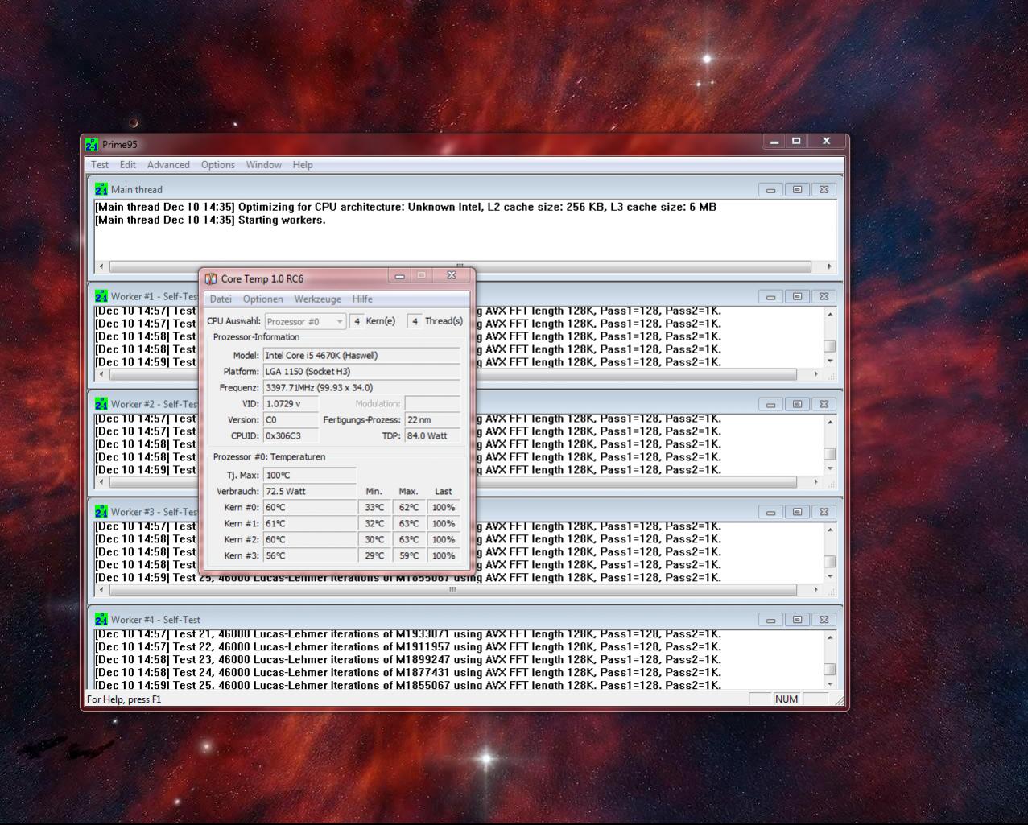
Task: Click Kern #1 temperature 61°C
Action: point(310,523)
